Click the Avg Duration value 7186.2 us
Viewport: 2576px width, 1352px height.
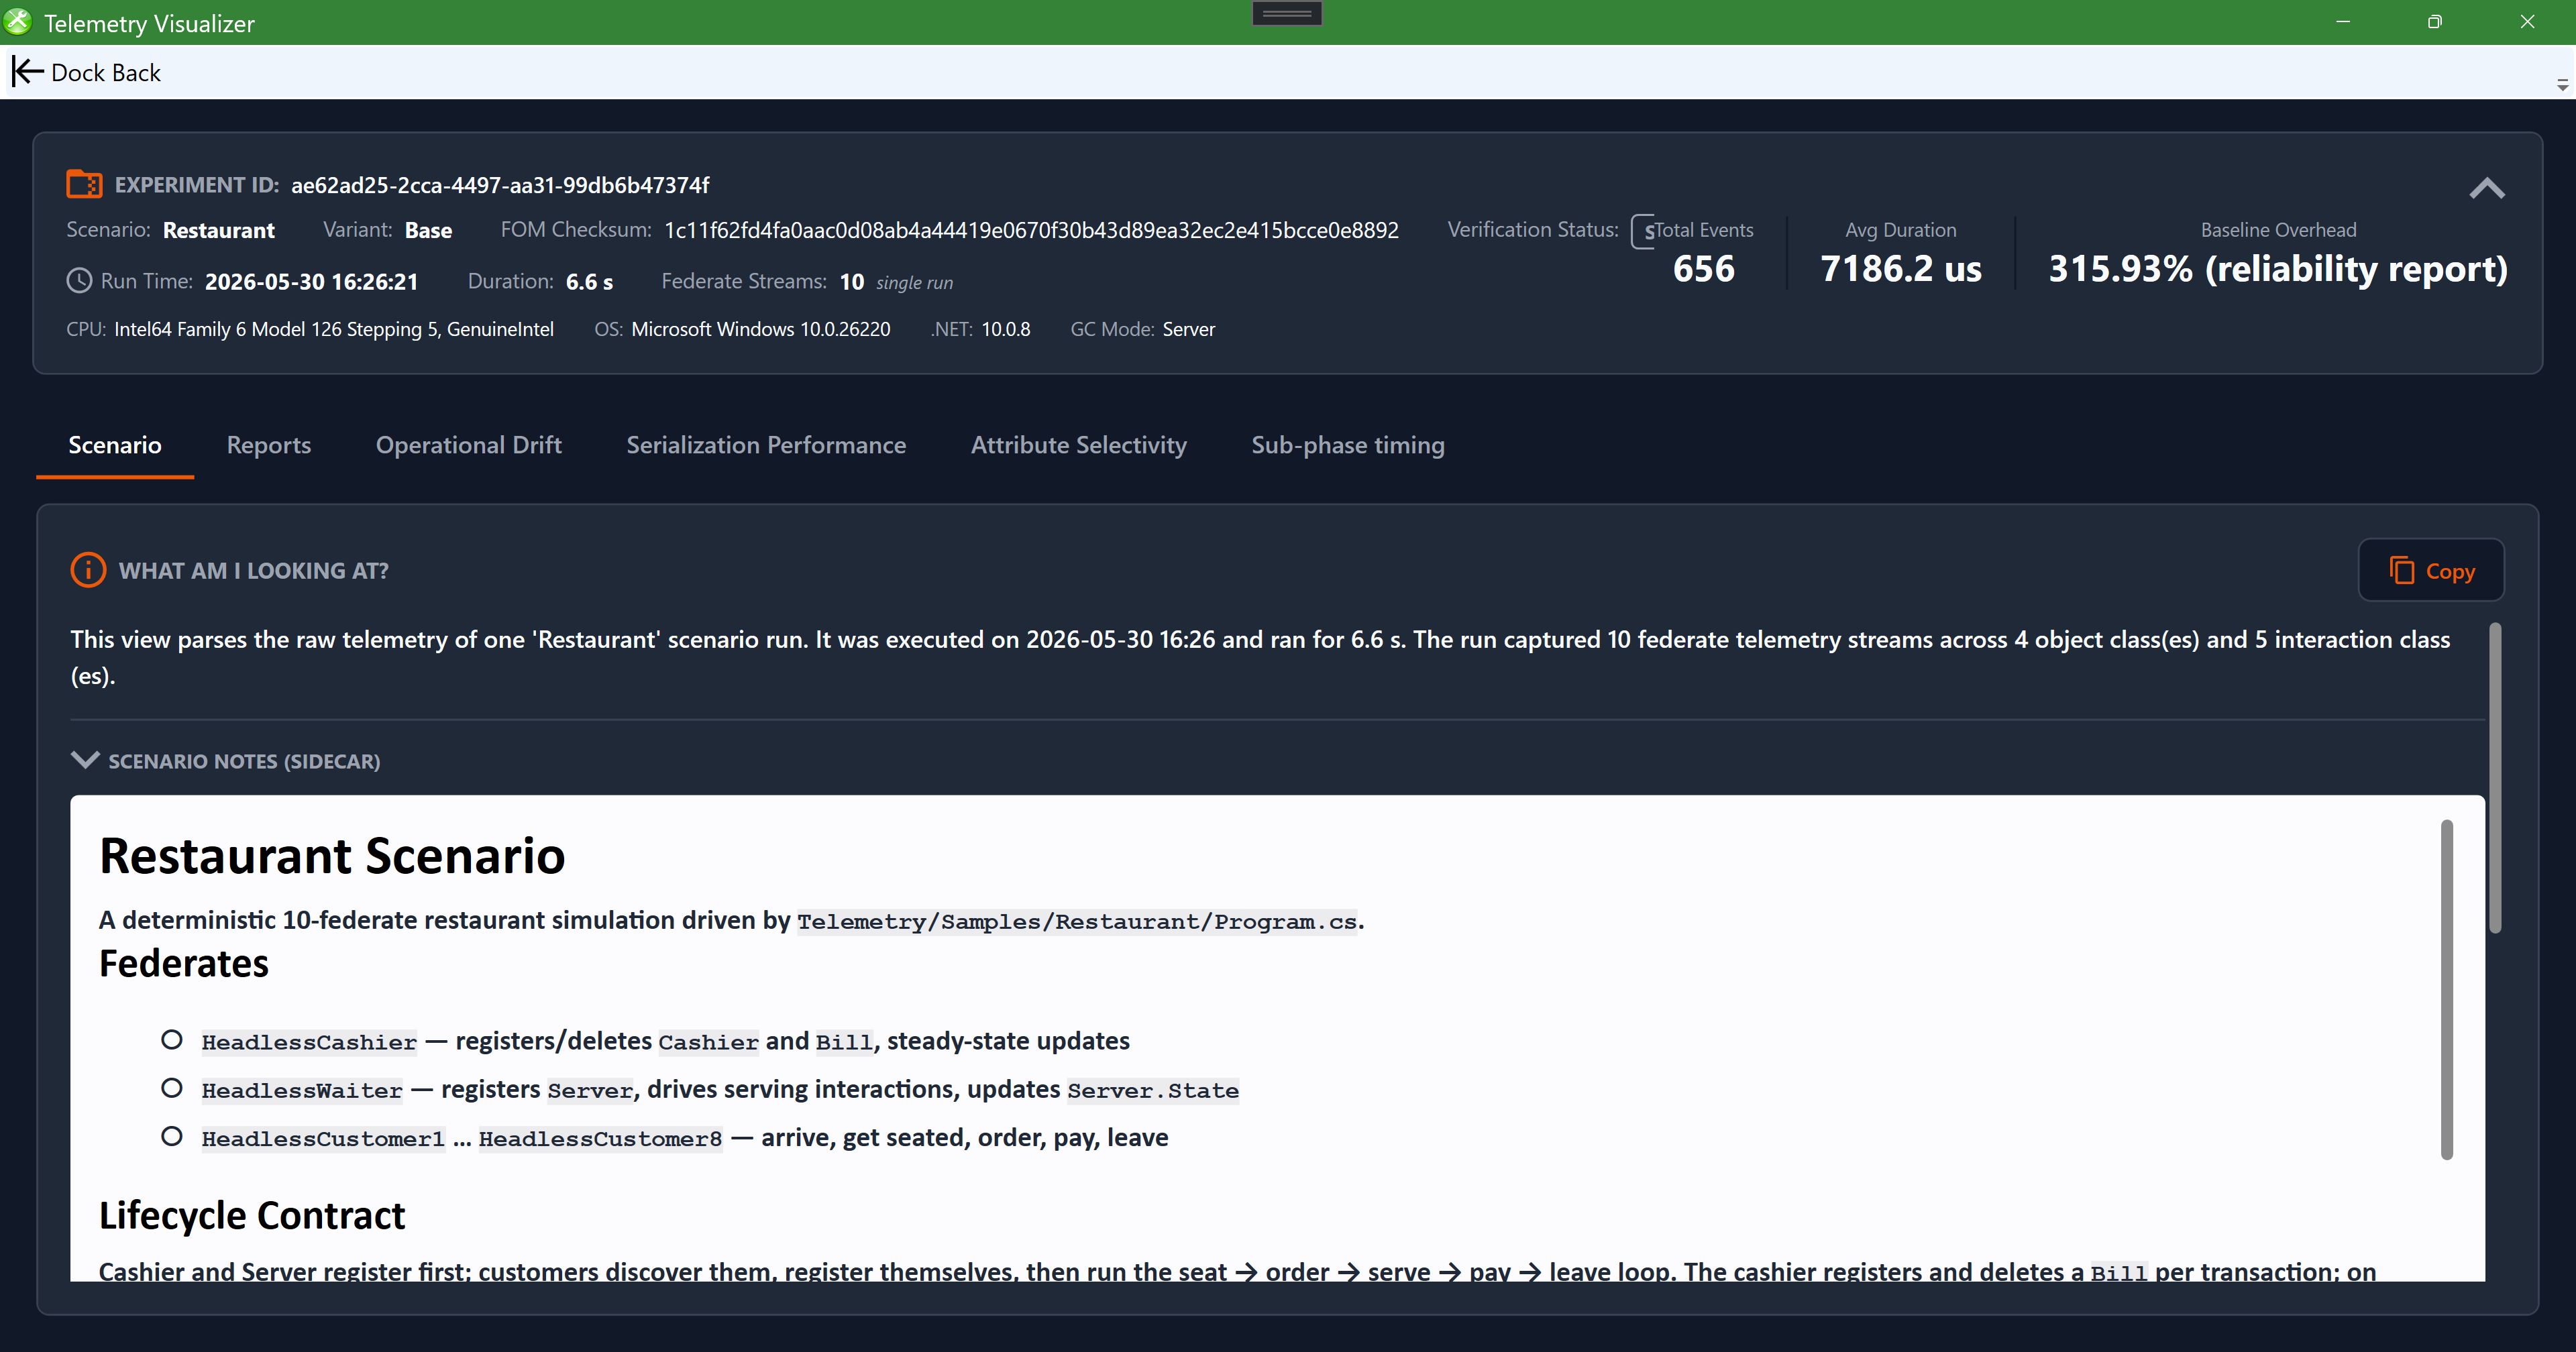1900,268
